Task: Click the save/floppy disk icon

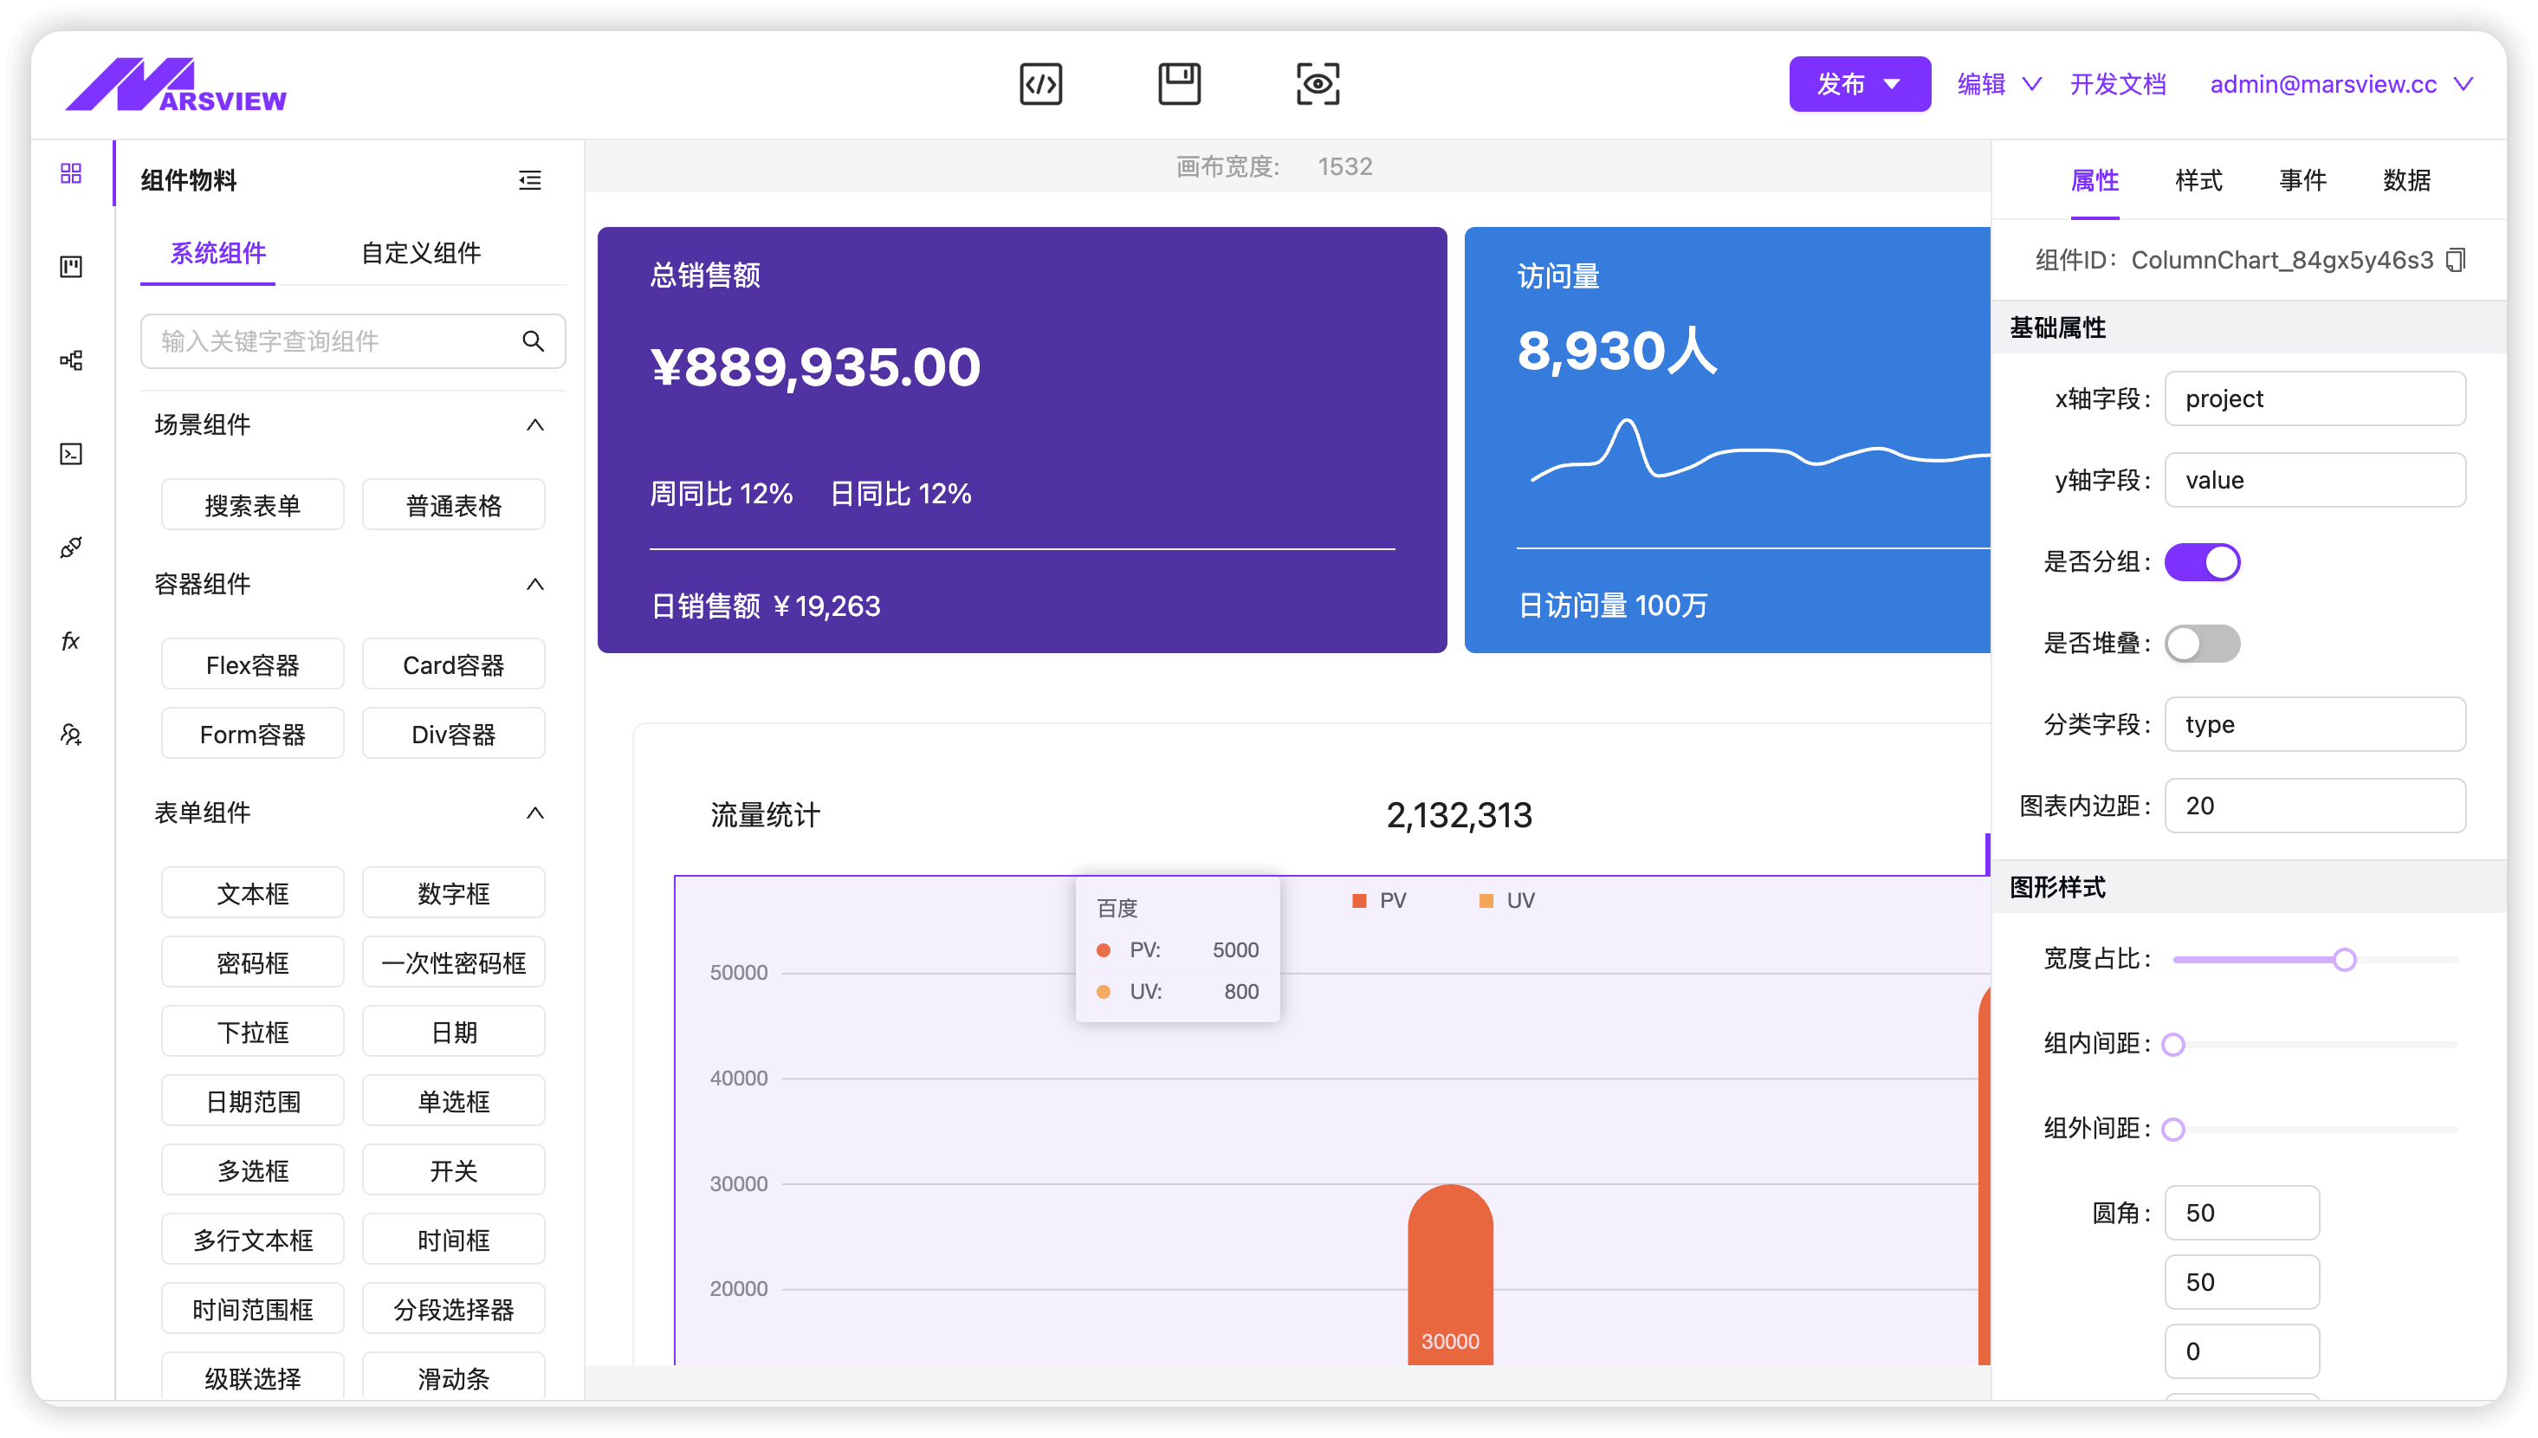Action: coord(1180,81)
